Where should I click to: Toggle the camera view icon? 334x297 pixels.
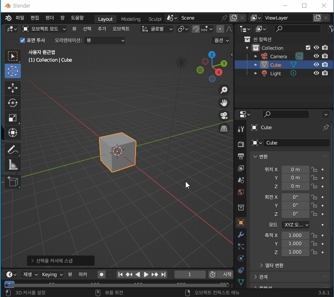224,116
